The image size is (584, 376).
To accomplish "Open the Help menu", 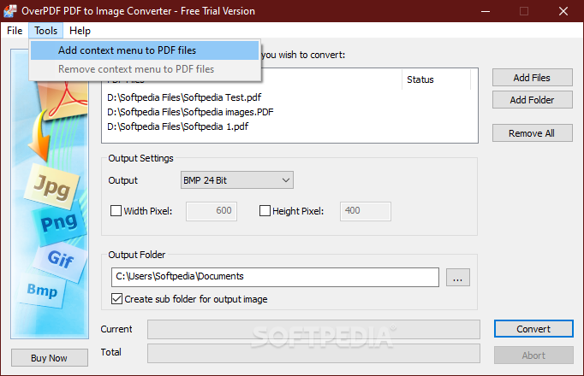I will tap(80, 31).
